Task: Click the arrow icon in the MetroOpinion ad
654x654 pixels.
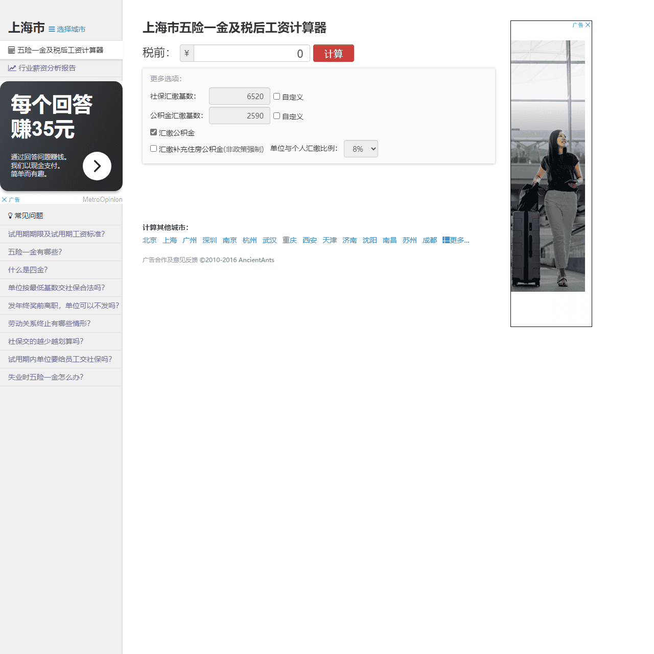Action: (97, 166)
